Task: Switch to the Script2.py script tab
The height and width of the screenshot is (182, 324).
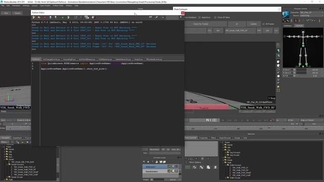Action: tap(138, 59)
